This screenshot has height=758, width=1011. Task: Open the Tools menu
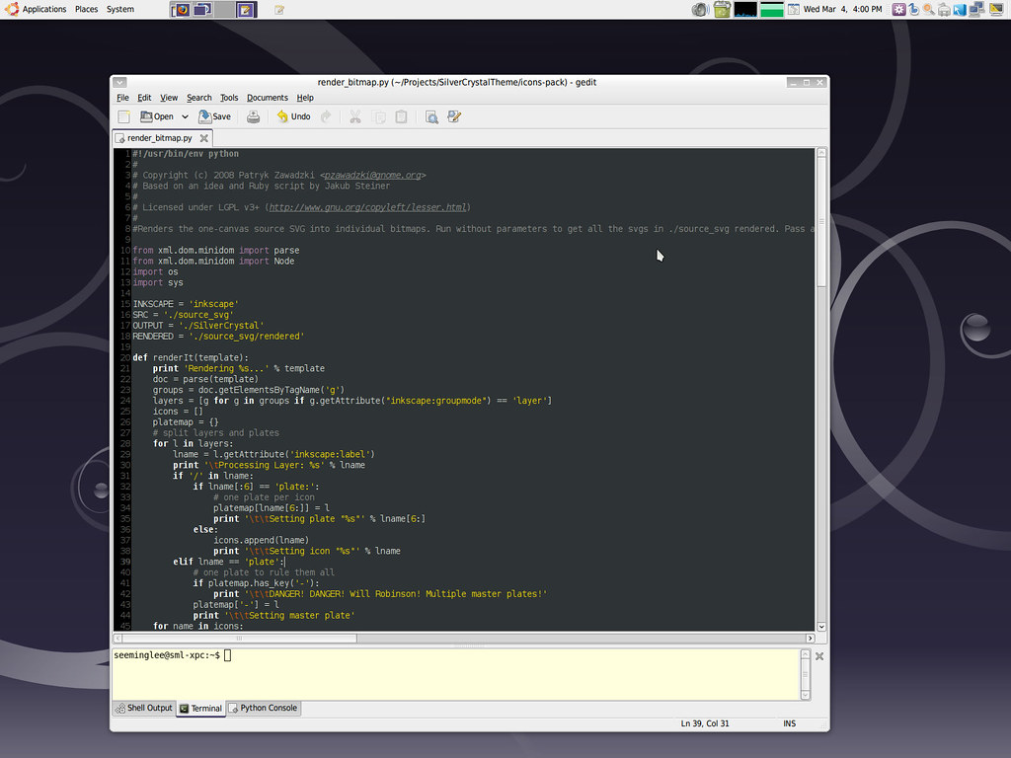point(229,98)
